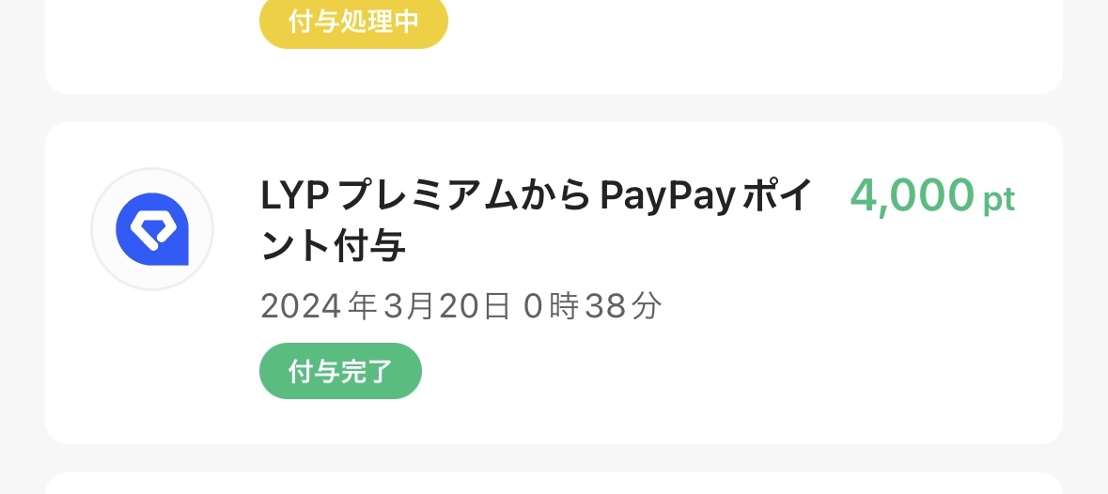Screen dimensions: 1108x494
Task: Tap the green pt unit label
Action: (x=999, y=200)
